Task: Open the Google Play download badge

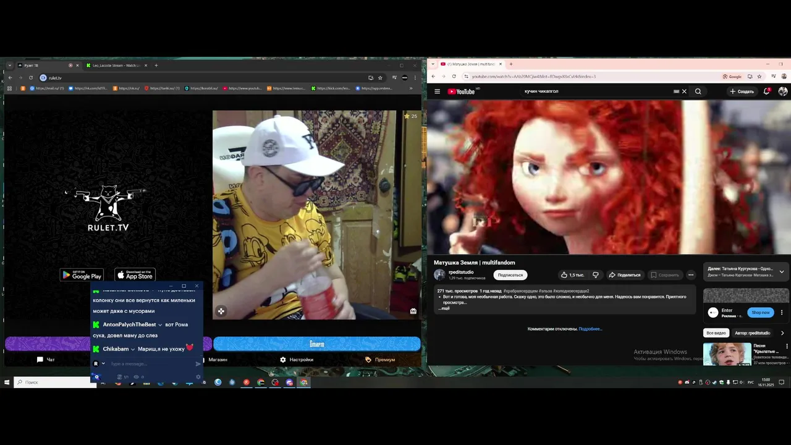Action: [x=82, y=275]
